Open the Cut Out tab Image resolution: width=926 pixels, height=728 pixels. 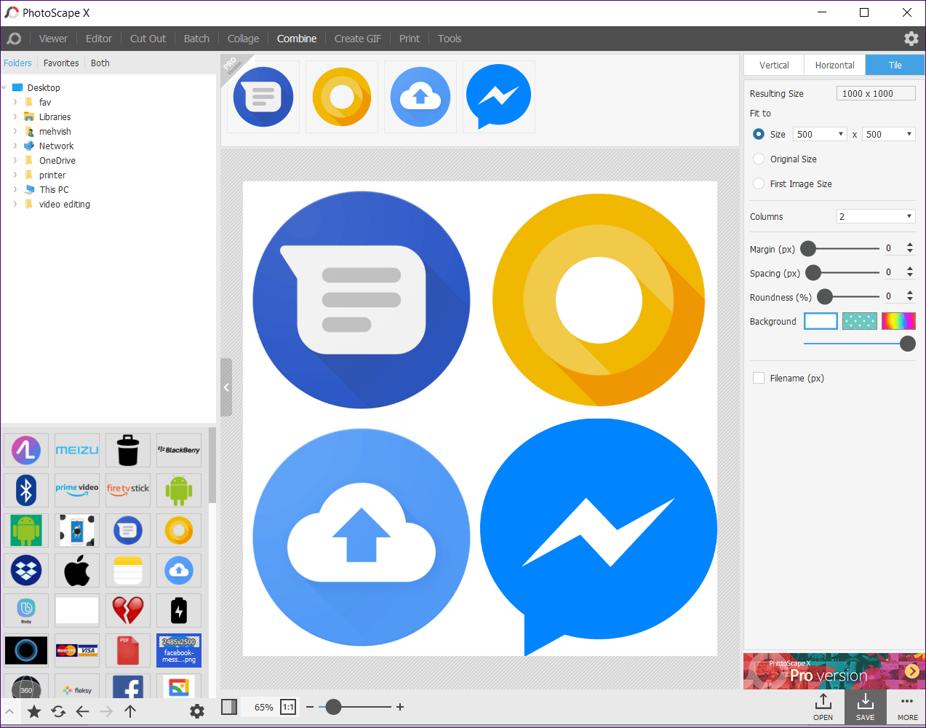[148, 39]
